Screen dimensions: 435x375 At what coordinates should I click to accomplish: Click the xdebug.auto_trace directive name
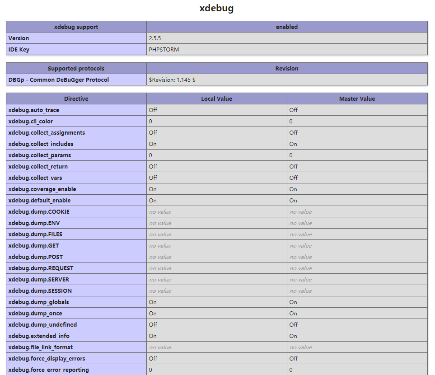(33, 110)
